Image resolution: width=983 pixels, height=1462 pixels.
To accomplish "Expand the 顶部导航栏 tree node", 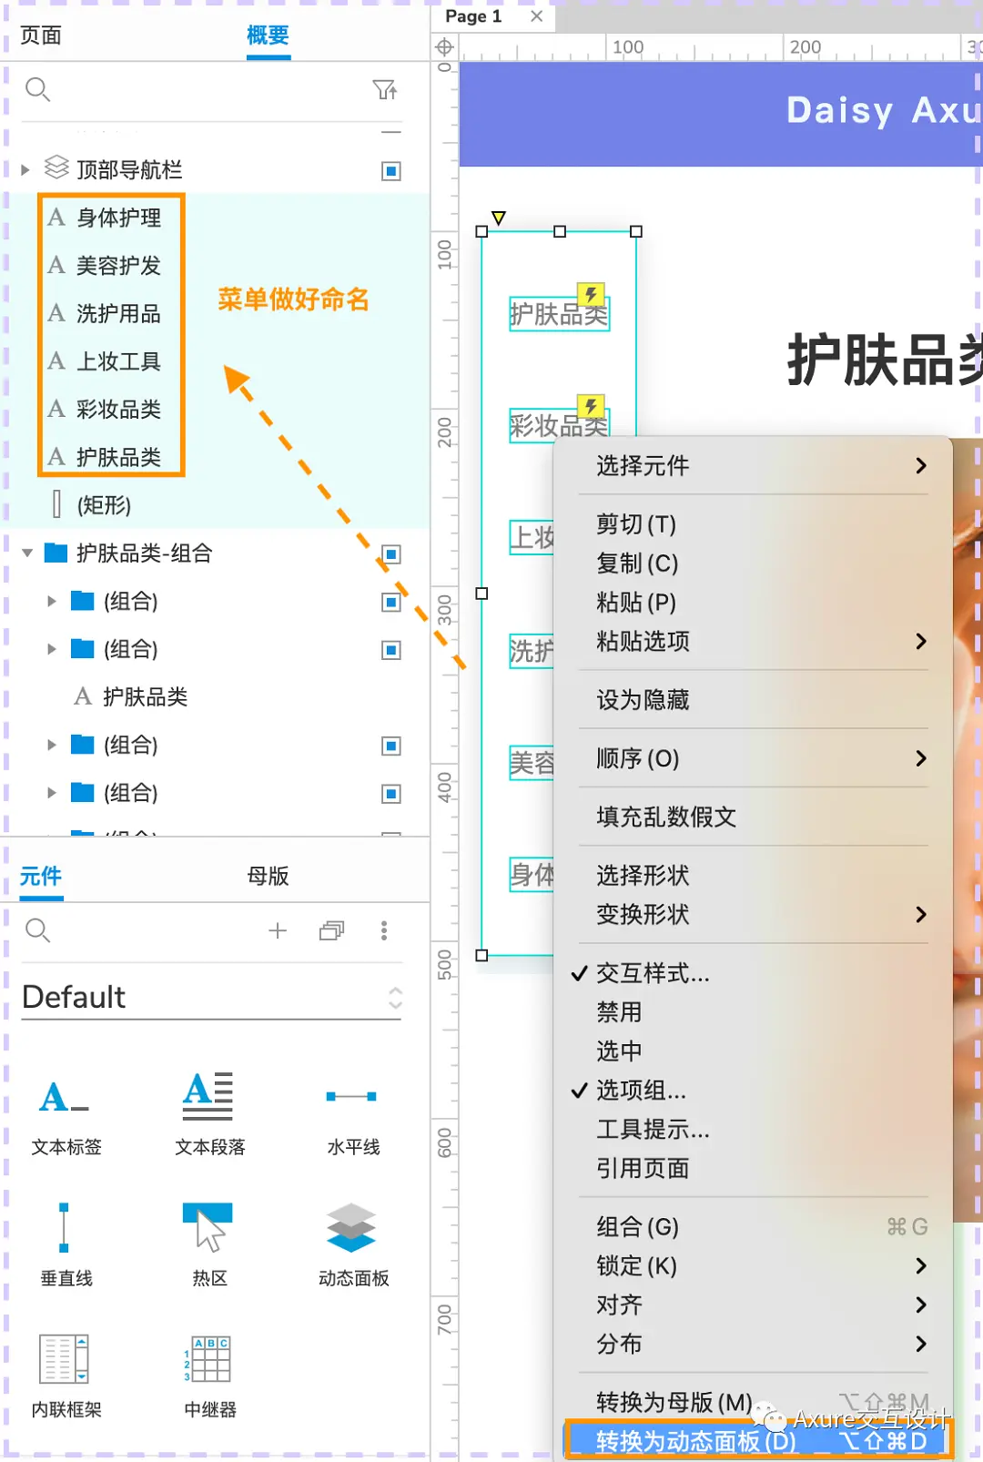I will pyautogui.click(x=25, y=169).
